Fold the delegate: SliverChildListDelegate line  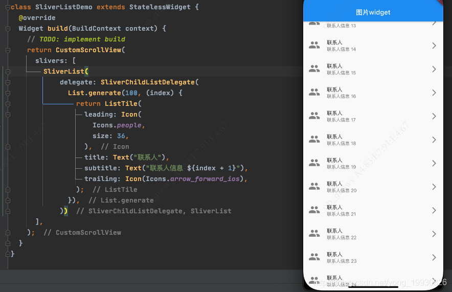click(x=8, y=82)
